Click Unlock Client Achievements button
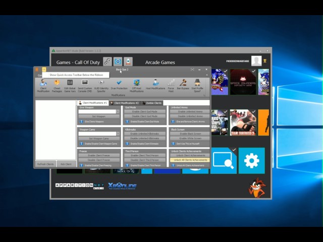This screenshot has width=323, height=242. (190, 155)
